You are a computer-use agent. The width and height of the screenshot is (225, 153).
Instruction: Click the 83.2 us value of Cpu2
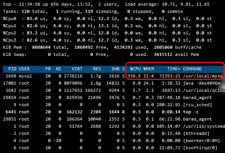[32, 33]
